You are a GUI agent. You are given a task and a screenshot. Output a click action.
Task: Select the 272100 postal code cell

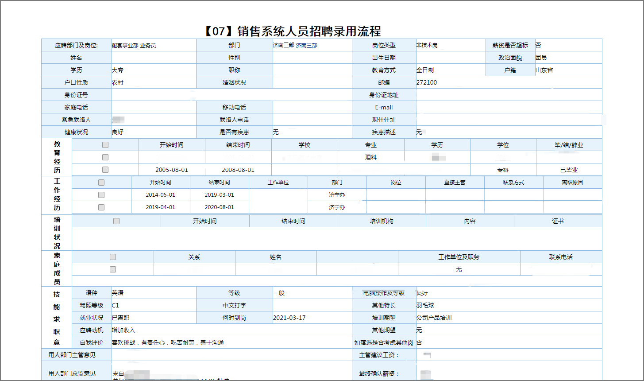[426, 82]
